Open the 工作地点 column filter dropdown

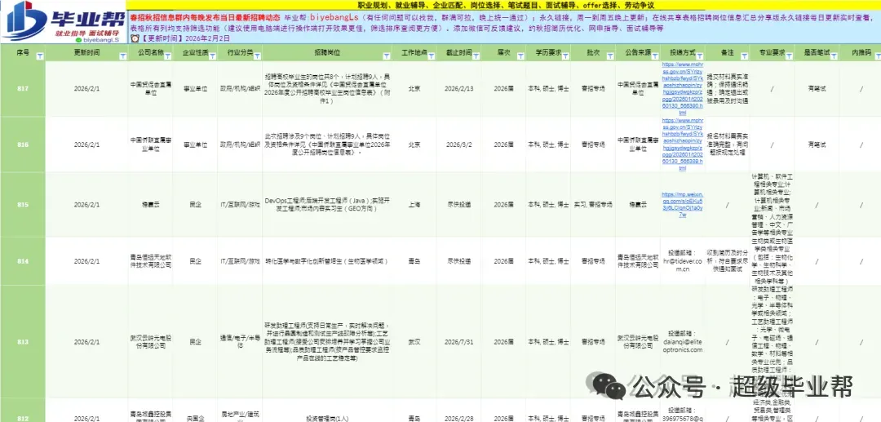coord(431,56)
